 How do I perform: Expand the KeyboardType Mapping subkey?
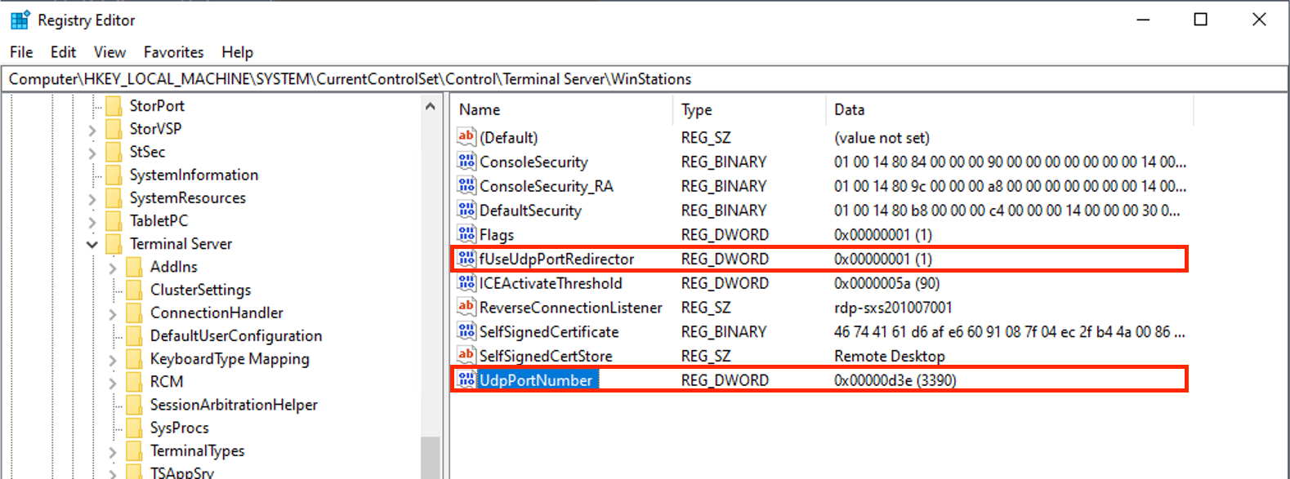click(113, 359)
